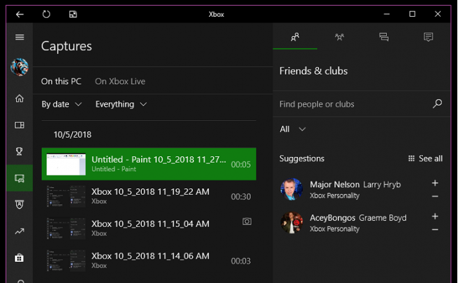Click the camera icon on 11_15_04 capture
Viewport: 459px width, 283px height.
click(x=247, y=221)
